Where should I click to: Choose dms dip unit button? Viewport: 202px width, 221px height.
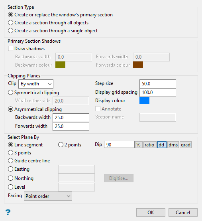point(173,145)
